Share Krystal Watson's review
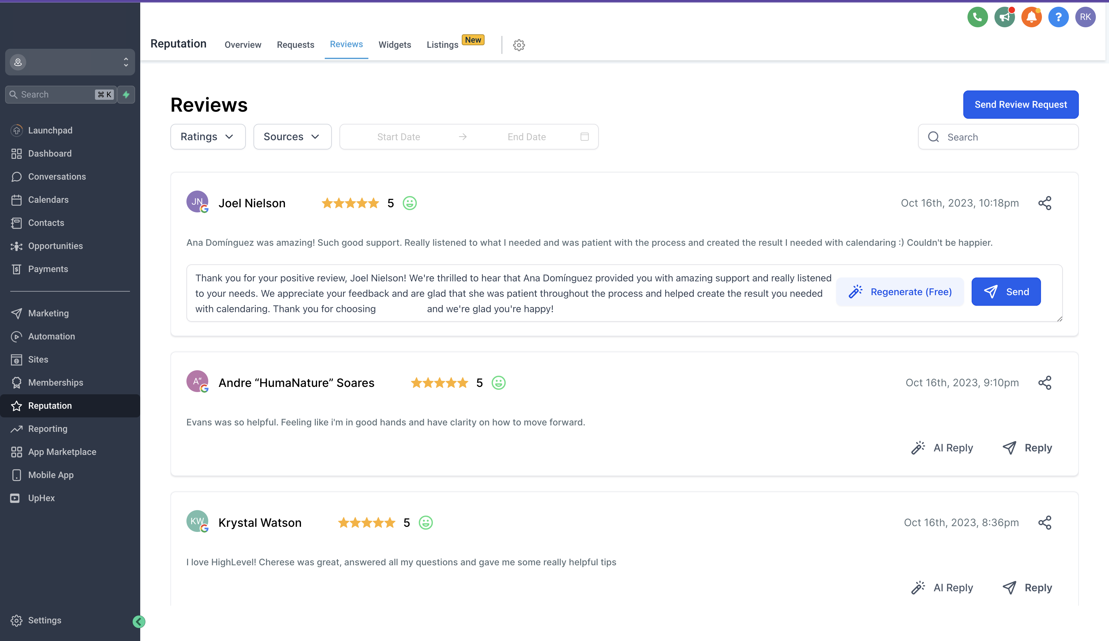 (x=1045, y=523)
